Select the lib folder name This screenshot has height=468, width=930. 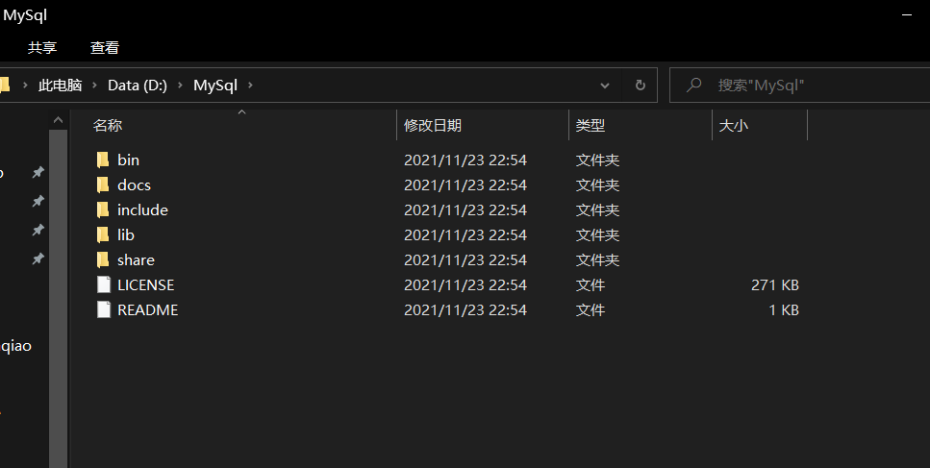pos(126,235)
